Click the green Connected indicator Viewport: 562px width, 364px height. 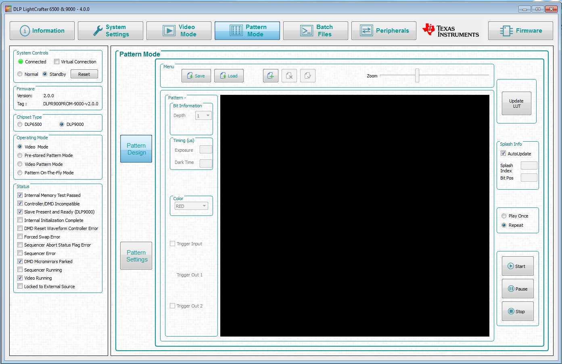coord(21,62)
